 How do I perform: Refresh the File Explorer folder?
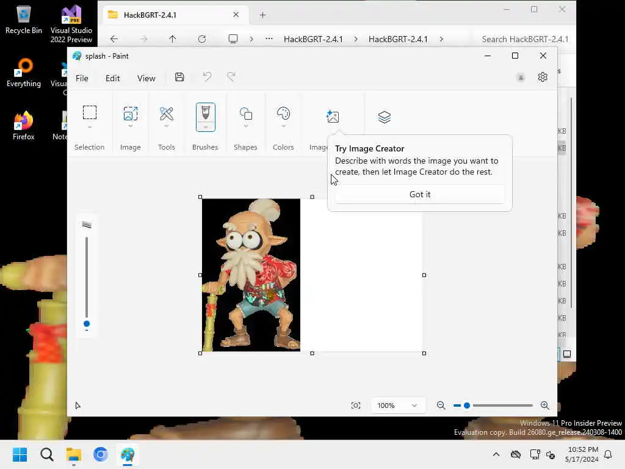(202, 38)
